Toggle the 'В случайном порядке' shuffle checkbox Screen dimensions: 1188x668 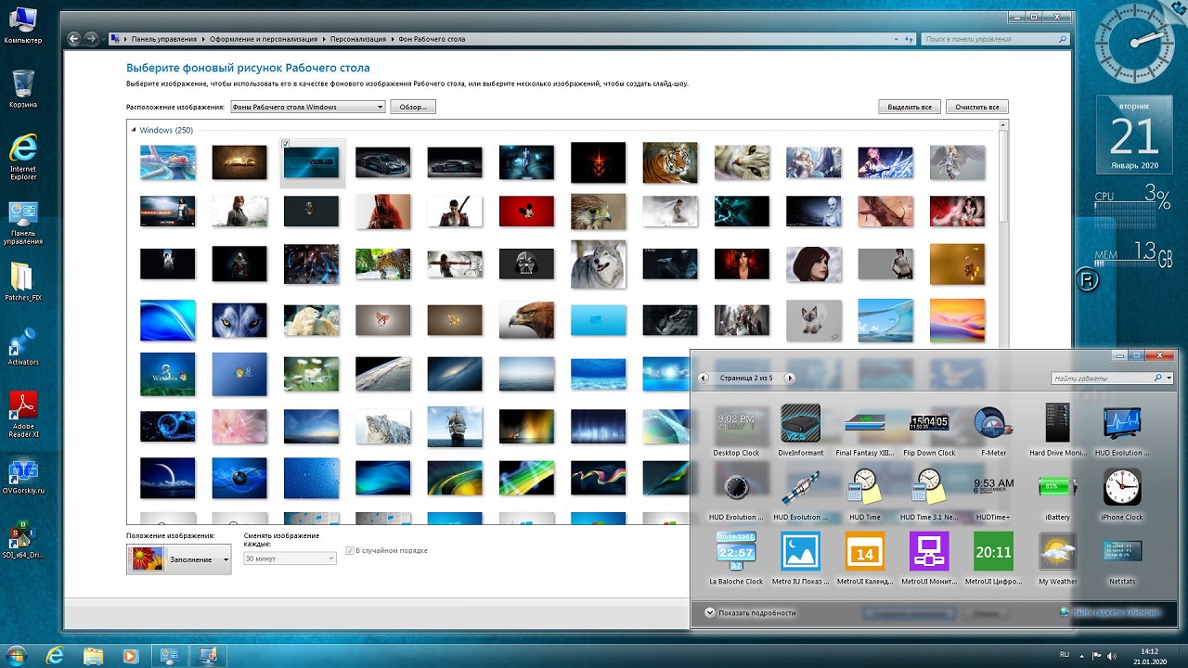coord(350,550)
